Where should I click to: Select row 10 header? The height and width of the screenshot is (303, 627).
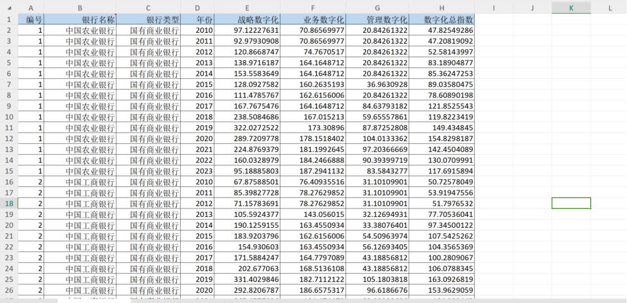tap(9, 116)
